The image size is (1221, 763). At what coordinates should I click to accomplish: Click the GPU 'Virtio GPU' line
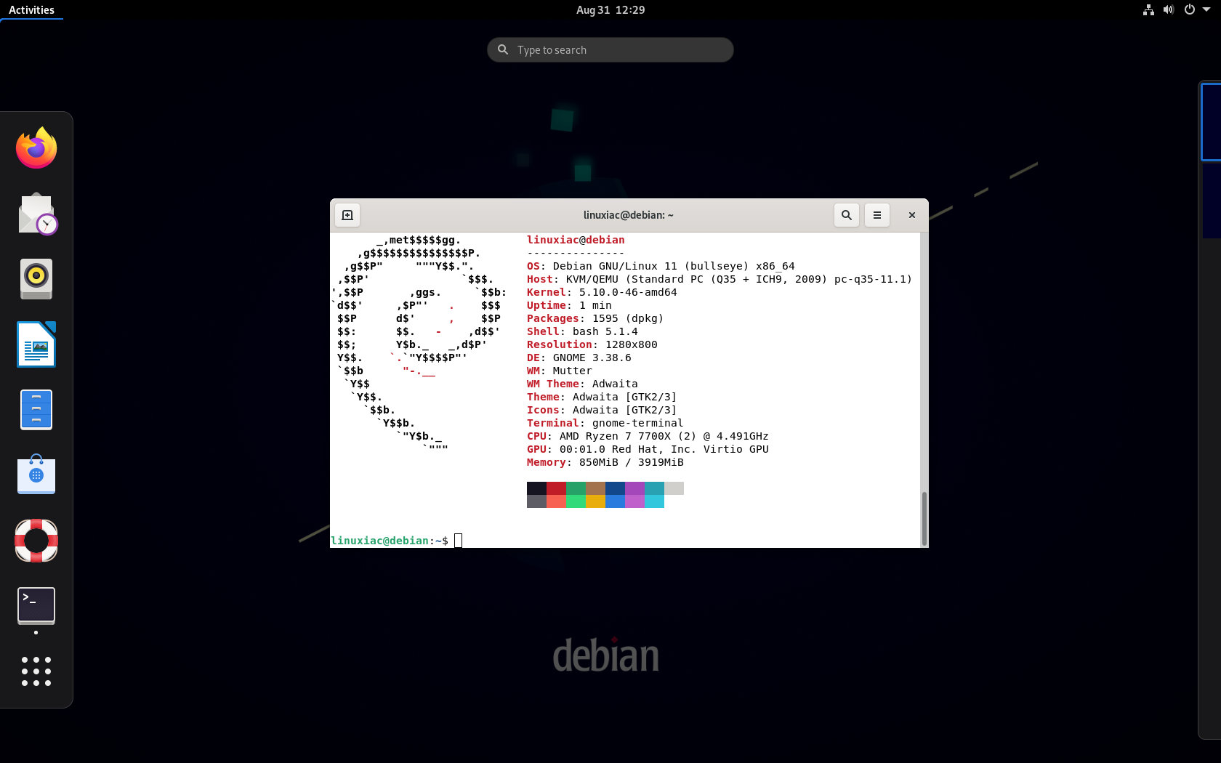[648, 450]
